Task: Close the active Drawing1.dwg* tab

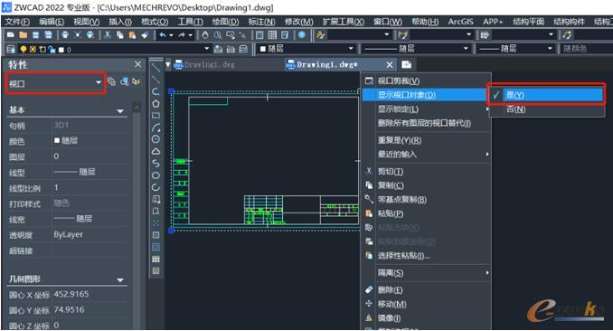Action: (x=390, y=64)
